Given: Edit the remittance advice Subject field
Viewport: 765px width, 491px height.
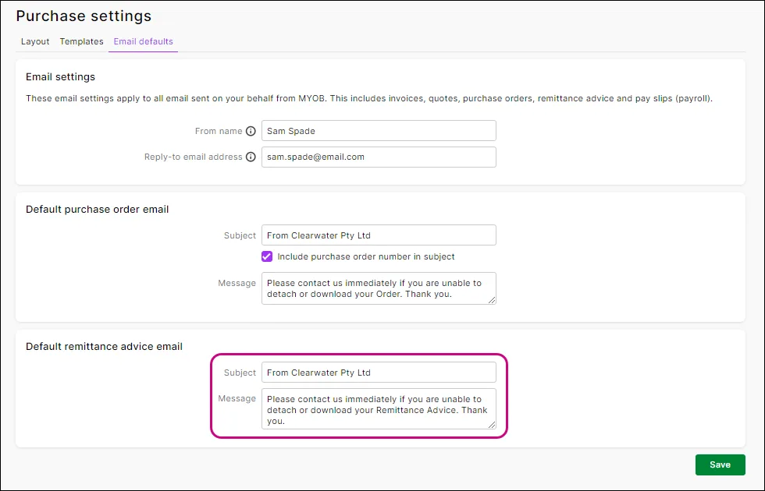Looking at the screenshot, I should (x=379, y=373).
